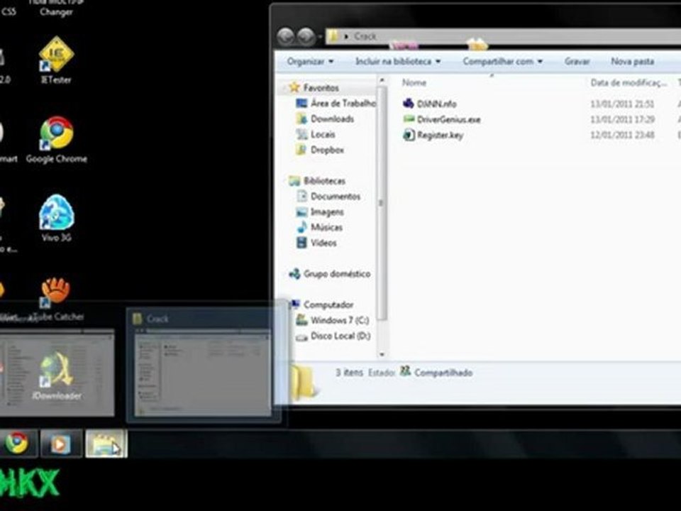Click the 3 itens status text

[349, 373]
